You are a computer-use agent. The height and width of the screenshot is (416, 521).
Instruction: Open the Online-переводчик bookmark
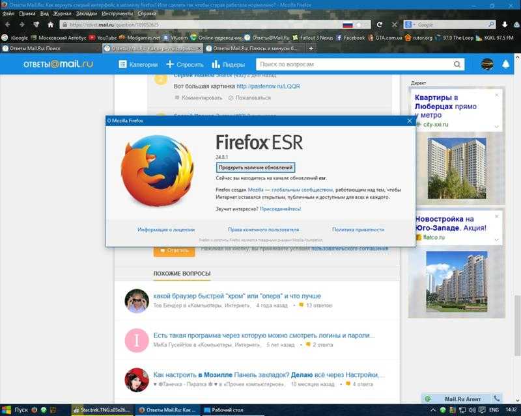point(216,38)
